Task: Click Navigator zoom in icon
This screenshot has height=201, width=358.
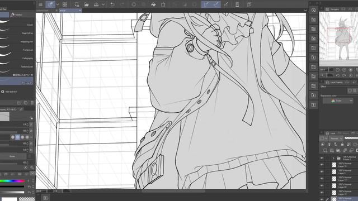Action: 344,70
